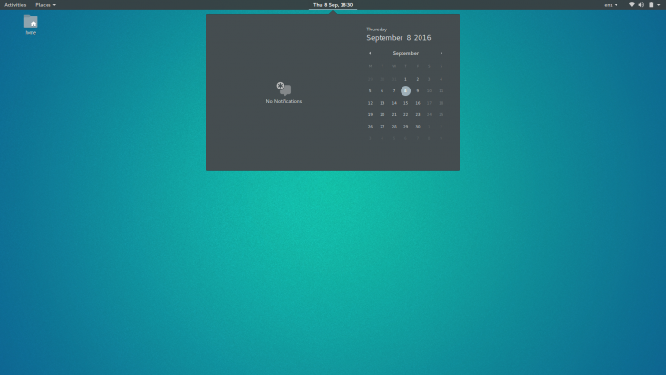The height and width of the screenshot is (375, 666).
Task: Select day 14 in the calendar
Action: (x=394, y=103)
